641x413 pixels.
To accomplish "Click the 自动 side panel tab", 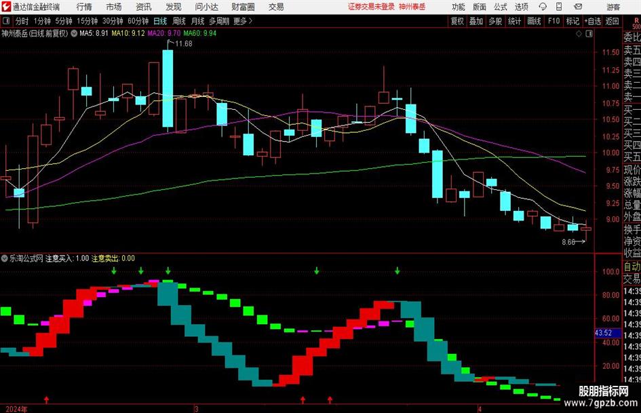I will tap(632, 267).
